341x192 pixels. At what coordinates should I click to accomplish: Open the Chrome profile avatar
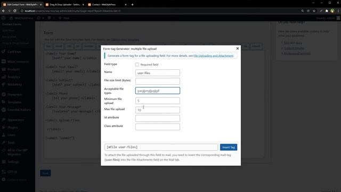tap(332, 11)
